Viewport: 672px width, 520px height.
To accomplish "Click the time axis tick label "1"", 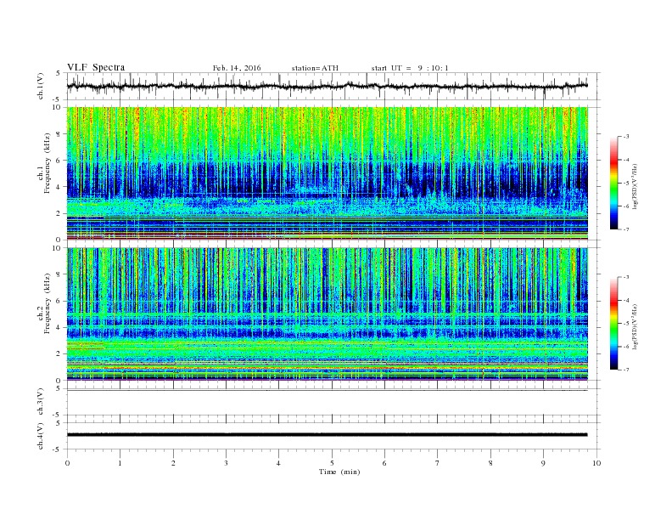I will [120, 463].
